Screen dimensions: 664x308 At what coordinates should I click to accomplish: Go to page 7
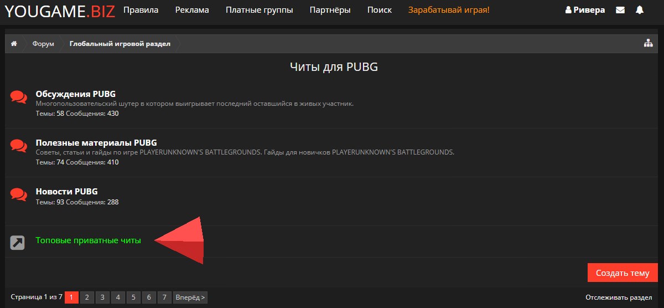click(164, 297)
